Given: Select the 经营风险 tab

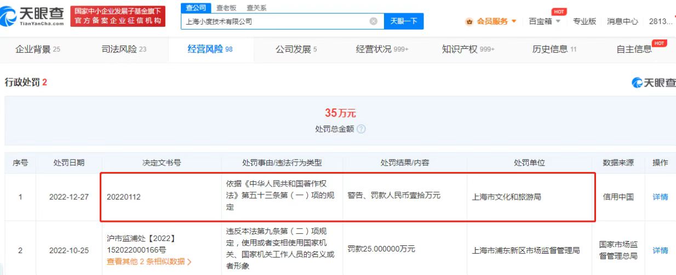Looking at the screenshot, I should [x=210, y=49].
